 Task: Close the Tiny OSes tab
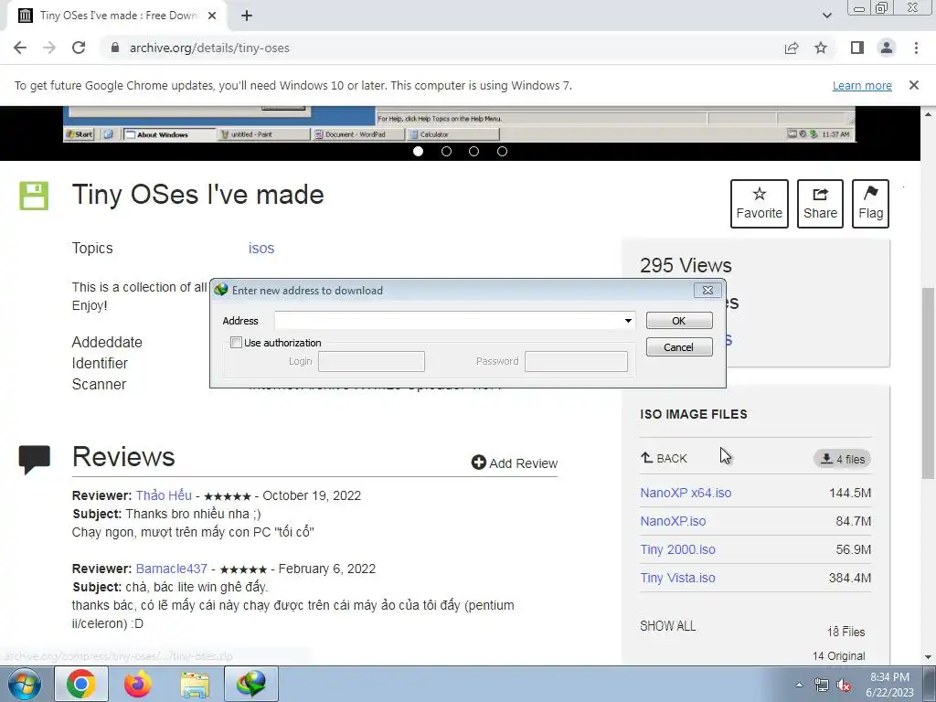(x=212, y=16)
